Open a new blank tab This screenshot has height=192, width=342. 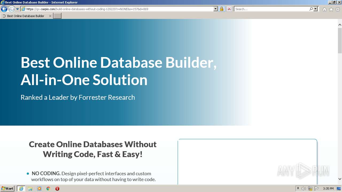pyautogui.click(x=57, y=16)
